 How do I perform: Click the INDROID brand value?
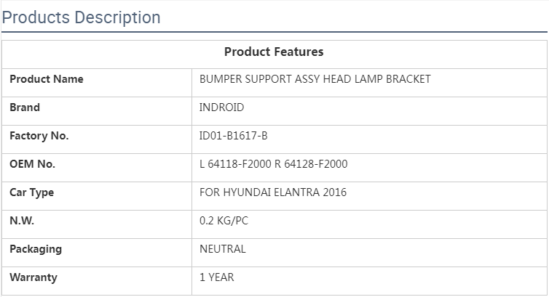tap(221, 107)
